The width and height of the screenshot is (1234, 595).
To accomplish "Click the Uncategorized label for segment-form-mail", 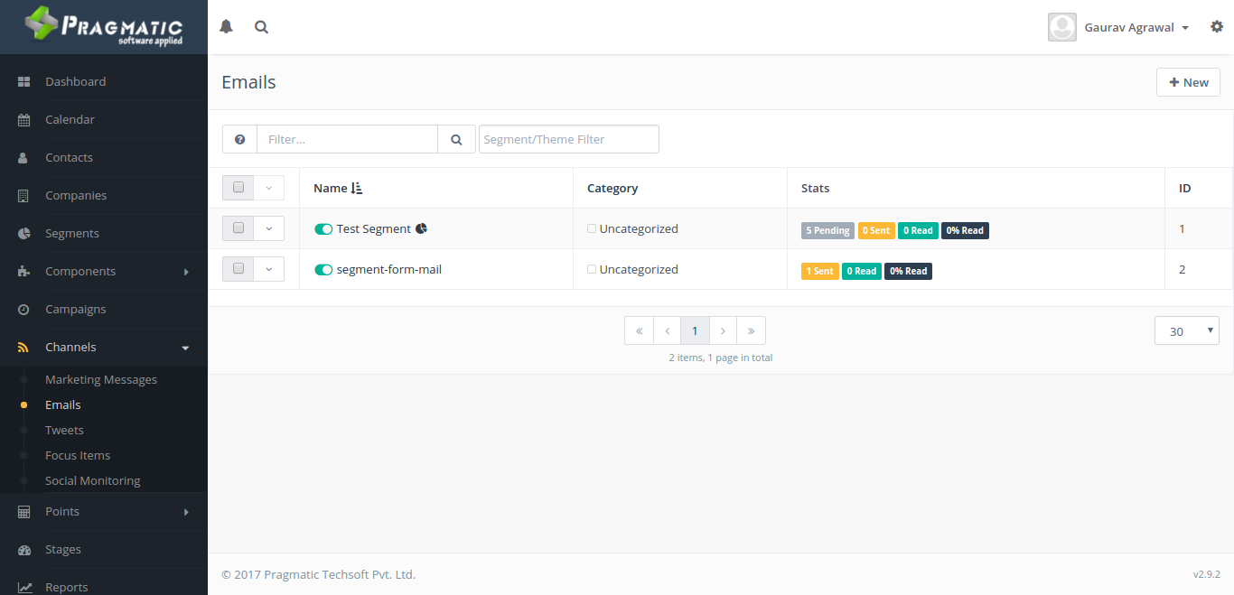I will (639, 269).
